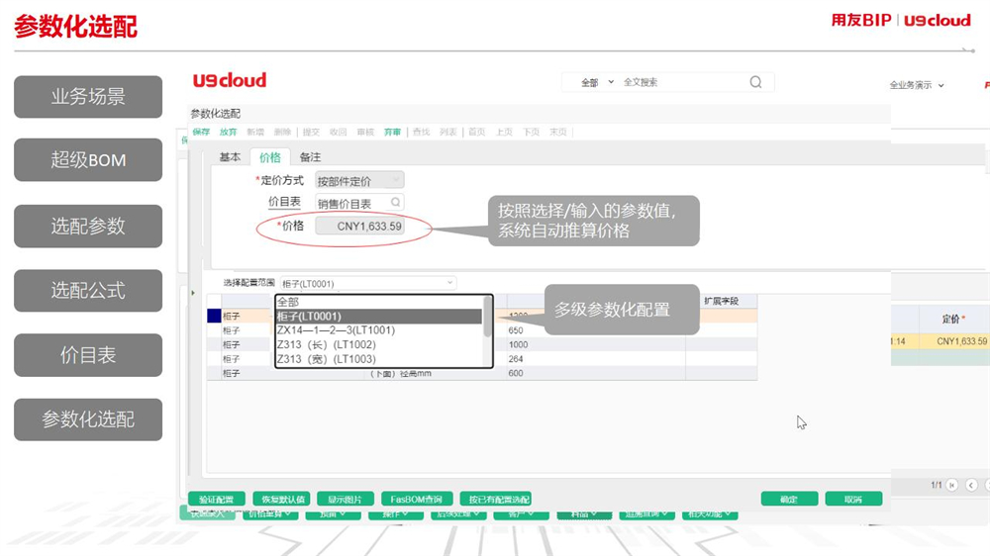
Task: Click 提交 in the toolbar
Action: click(311, 132)
